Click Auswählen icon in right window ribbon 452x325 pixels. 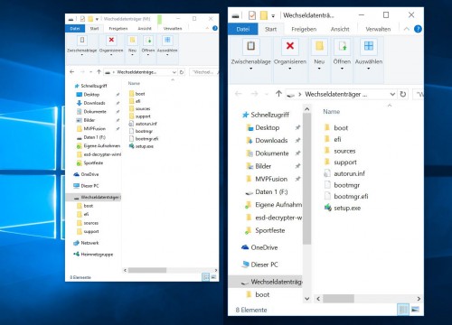(x=369, y=46)
